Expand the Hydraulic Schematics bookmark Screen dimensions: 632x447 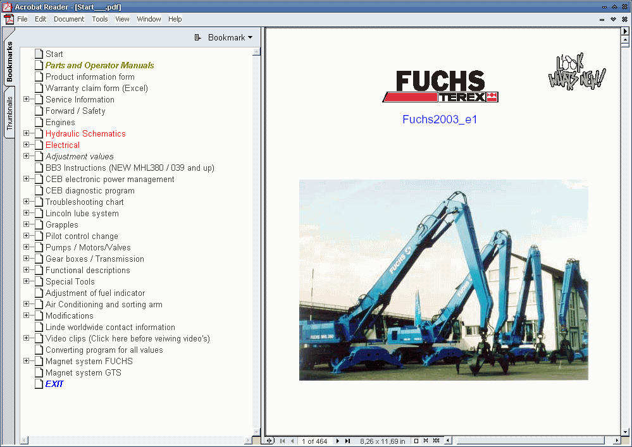pos(25,133)
